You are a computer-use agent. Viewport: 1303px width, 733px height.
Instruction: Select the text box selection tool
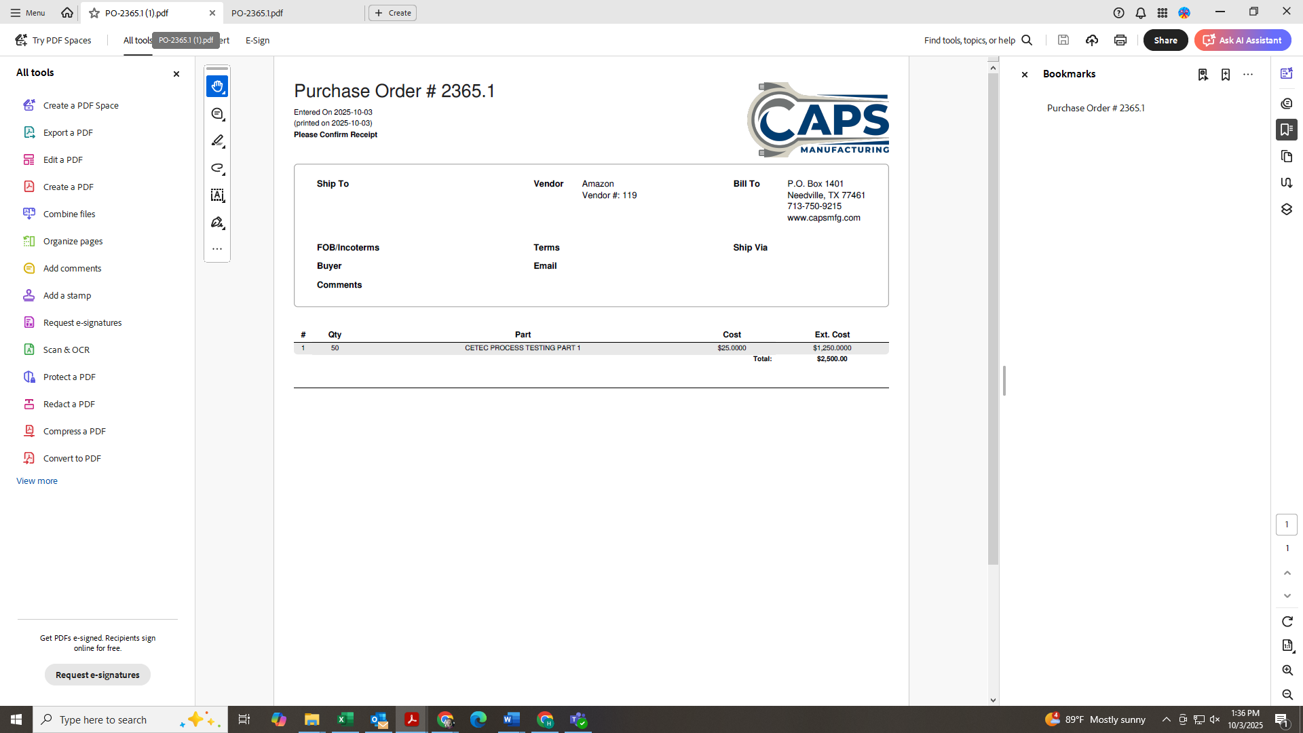point(217,195)
